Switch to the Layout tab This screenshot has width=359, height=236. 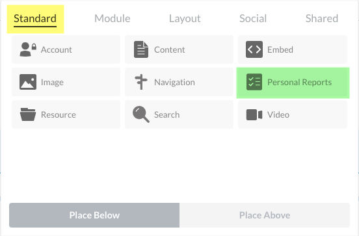(185, 18)
